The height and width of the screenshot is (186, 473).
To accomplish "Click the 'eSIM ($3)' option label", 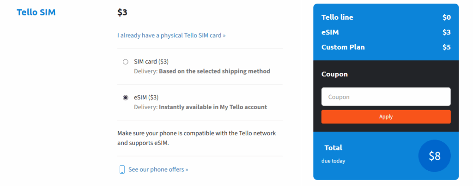I will tap(146, 97).
